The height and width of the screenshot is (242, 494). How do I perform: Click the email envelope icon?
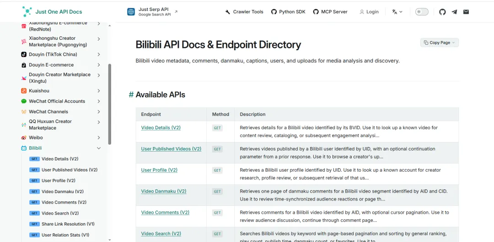pos(466,12)
